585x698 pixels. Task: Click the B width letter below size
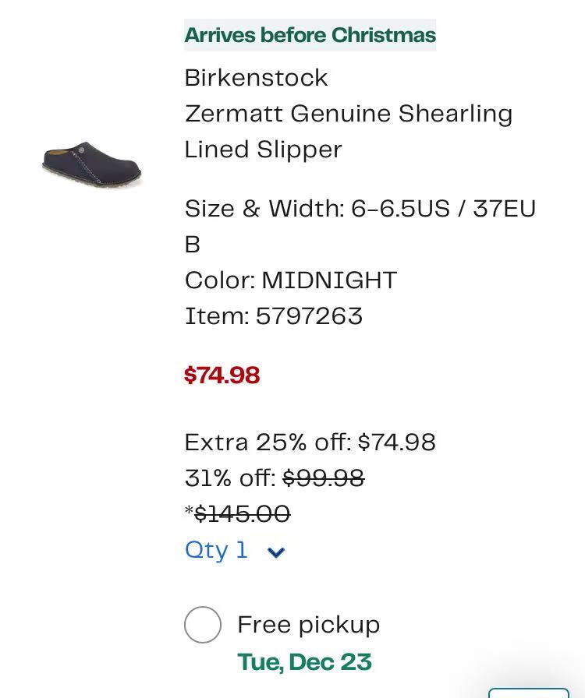click(193, 245)
